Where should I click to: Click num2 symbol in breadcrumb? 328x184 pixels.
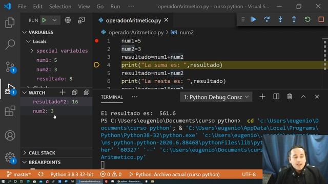click(x=187, y=32)
